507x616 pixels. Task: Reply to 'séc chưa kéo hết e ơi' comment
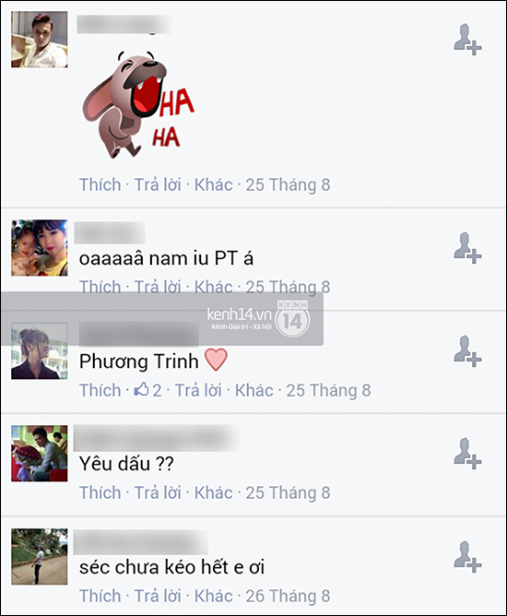coord(158,596)
